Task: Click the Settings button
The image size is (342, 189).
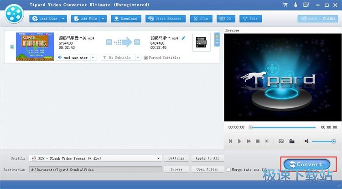Action: pyautogui.click(x=176, y=158)
